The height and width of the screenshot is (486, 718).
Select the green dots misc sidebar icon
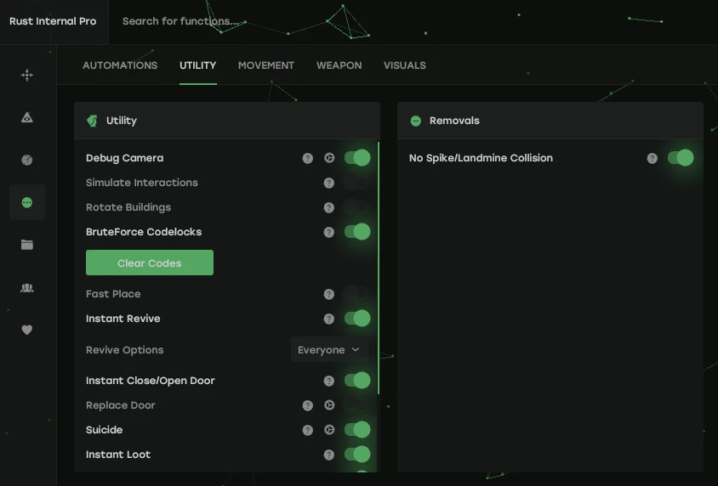coord(27,202)
